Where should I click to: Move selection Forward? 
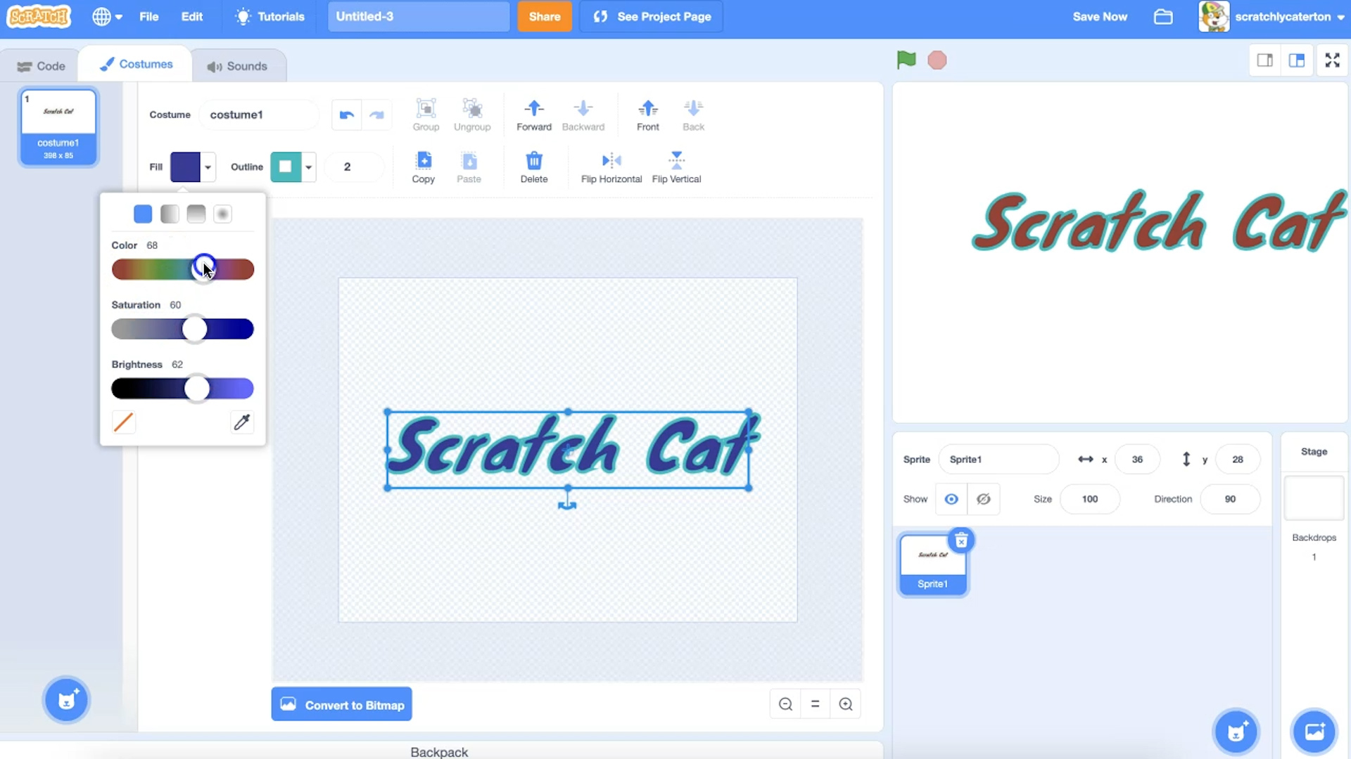click(x=534, y=115)
